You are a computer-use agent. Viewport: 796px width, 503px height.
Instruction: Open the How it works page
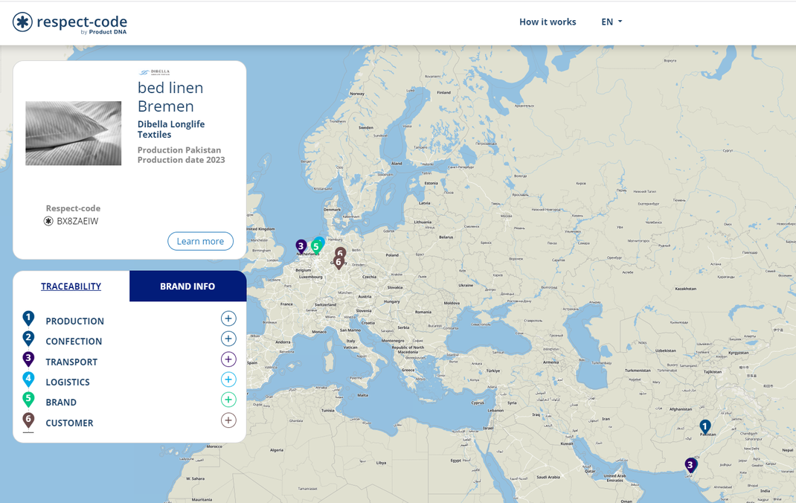click(548, 22)
